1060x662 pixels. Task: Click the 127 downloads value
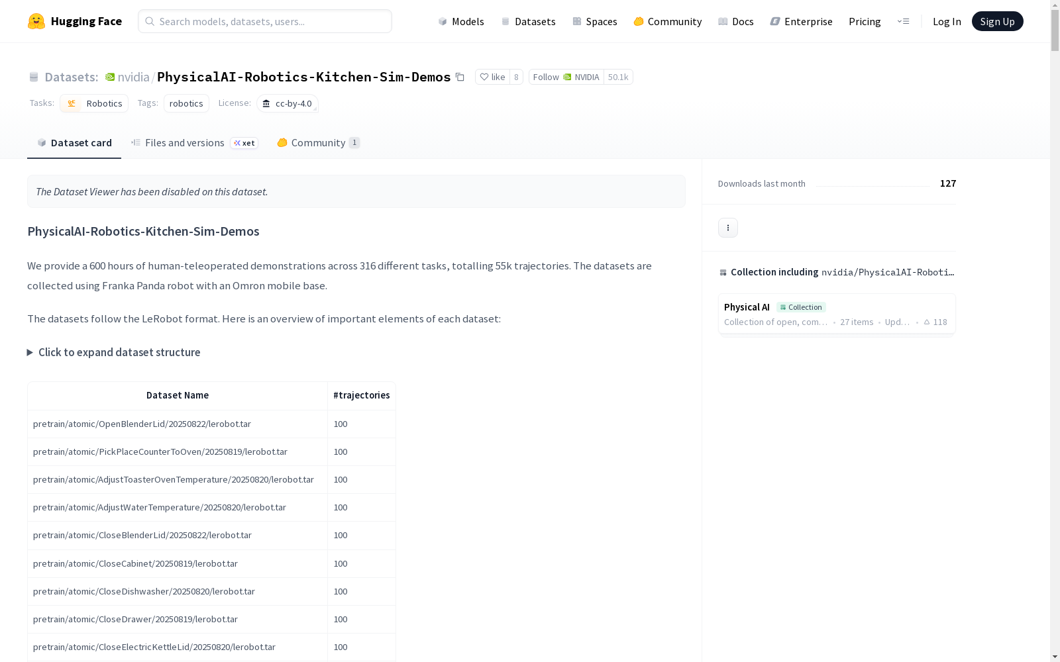coord(948,183)
